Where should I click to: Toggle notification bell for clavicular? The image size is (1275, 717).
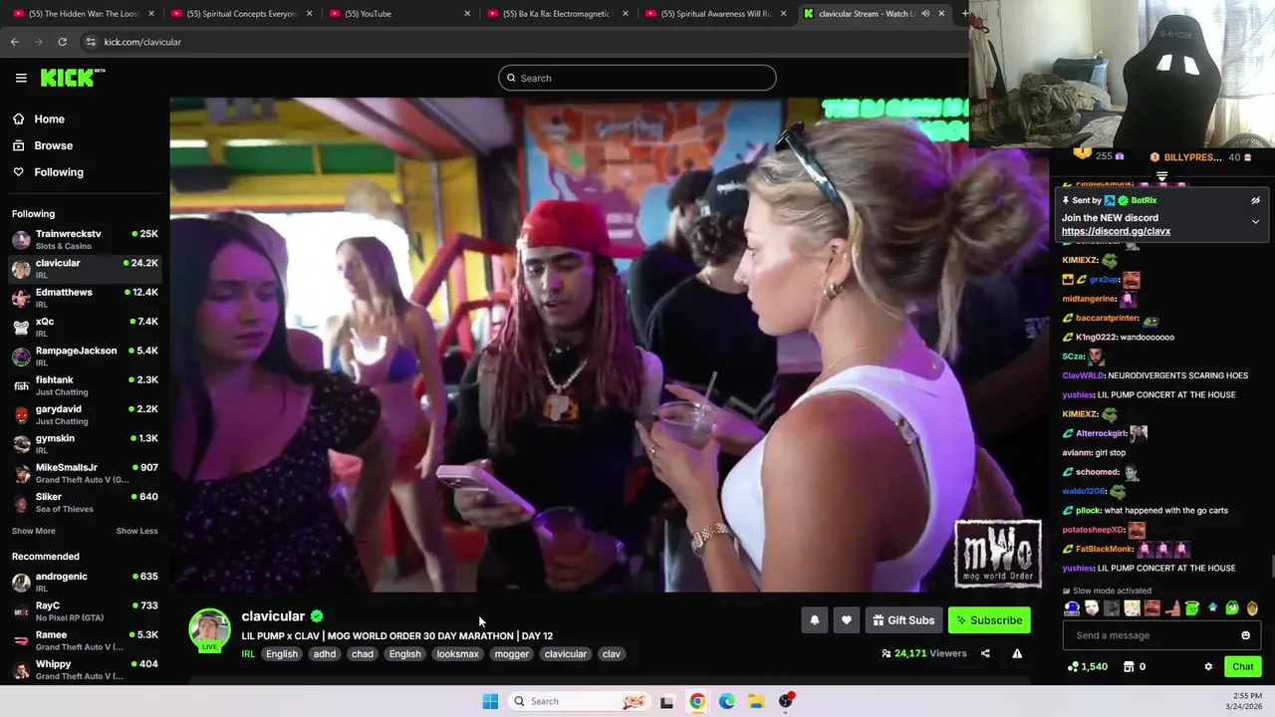pos(814,620)
